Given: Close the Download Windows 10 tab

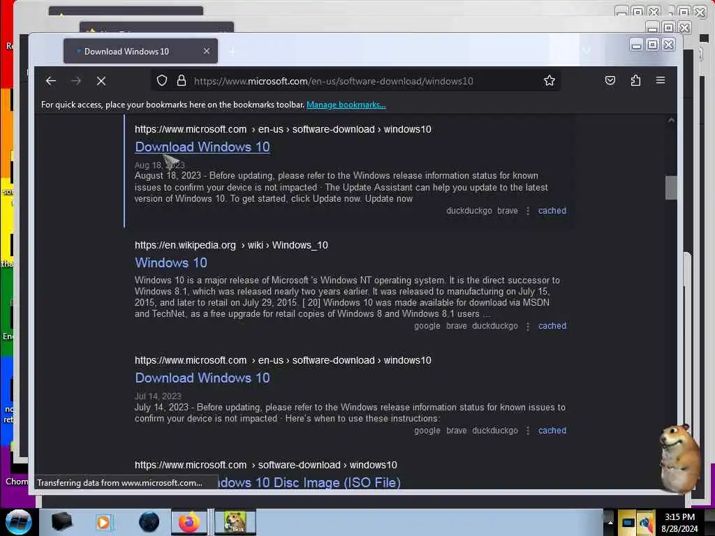Looking at the screenshot, I should [x=207, y=51].
